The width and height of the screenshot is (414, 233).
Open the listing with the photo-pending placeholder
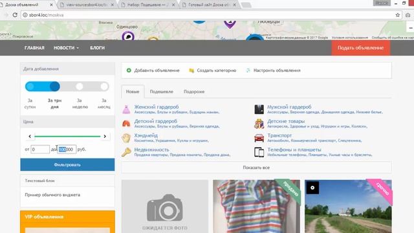(x=165, y=206)
